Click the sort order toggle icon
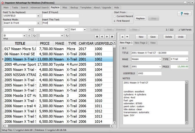Image resolution: width=195 pixels, height=133 pixels. pyautogui.click(x=29, y=36)
